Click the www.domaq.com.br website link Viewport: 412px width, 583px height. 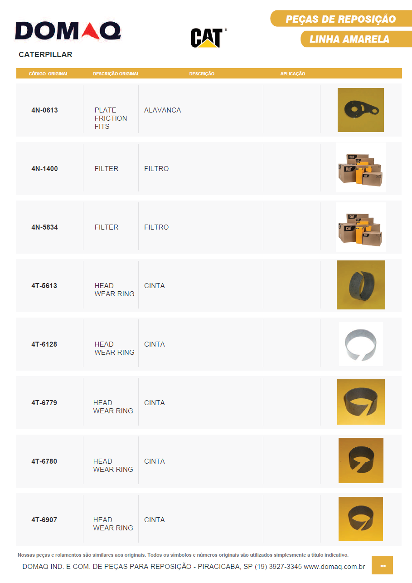click(x=334, y=567)
